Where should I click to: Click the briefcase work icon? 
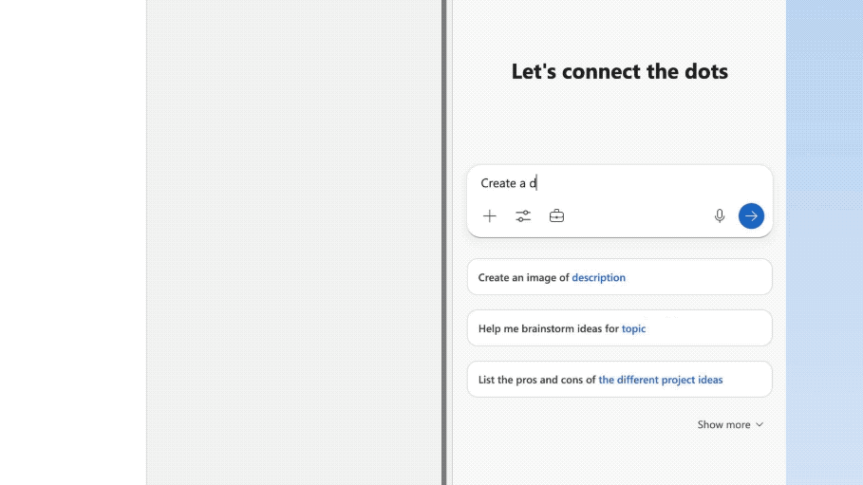pyautogui.click(x=556, y=215)
